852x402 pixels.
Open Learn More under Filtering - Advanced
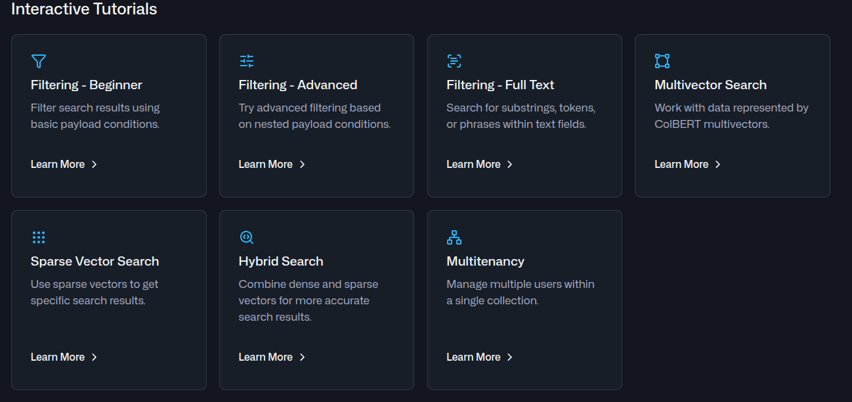pos(266,164)
